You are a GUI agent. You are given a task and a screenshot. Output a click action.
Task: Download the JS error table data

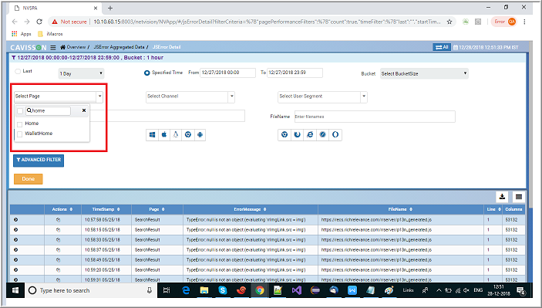pyautogui.click(x=502, y=197)
